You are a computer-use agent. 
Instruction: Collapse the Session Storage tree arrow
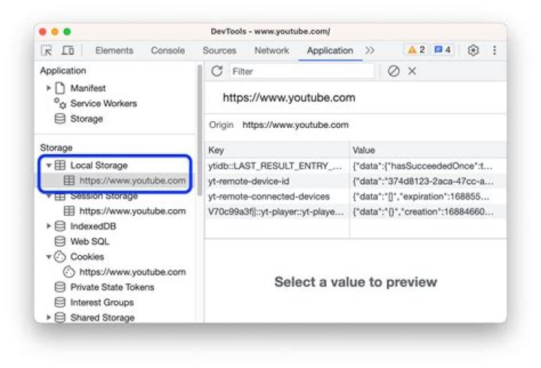[x=49, y=196]
